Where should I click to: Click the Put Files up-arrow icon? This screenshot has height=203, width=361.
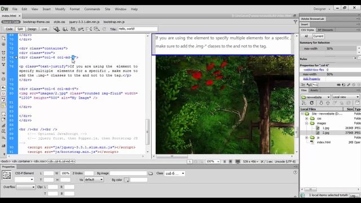328,103
